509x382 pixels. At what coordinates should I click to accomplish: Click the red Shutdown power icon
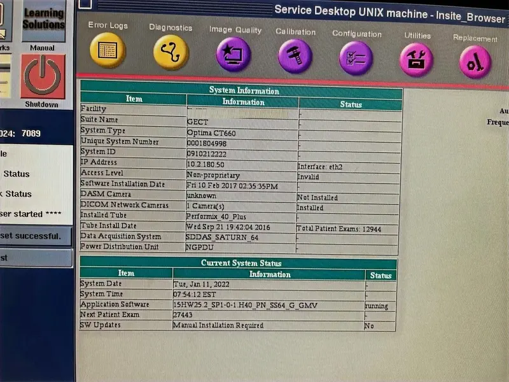pos(43,76)
